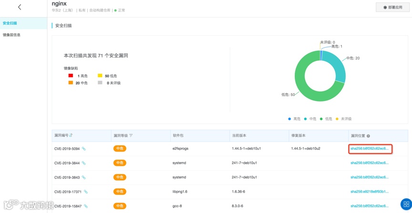Click the gray 未评级 color swatch
Screen dimensions: 412x213
pyautogui.click(x=100, y=83)
